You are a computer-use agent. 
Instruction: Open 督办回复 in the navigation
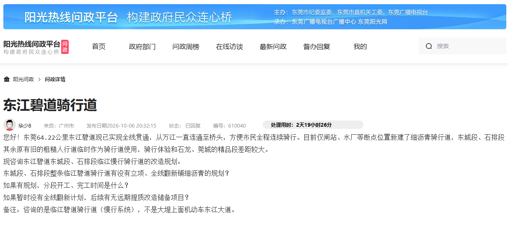coord(316,46)
